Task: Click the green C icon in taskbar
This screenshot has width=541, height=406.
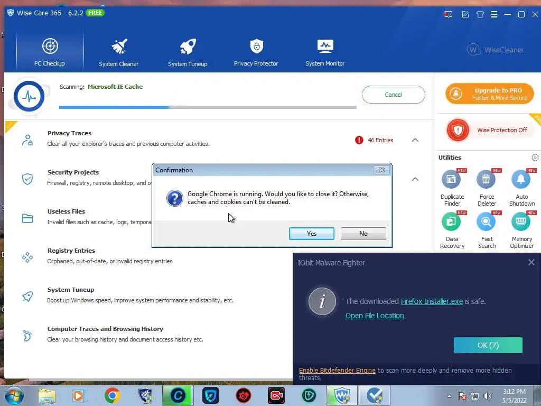Action: click(178, 395)
